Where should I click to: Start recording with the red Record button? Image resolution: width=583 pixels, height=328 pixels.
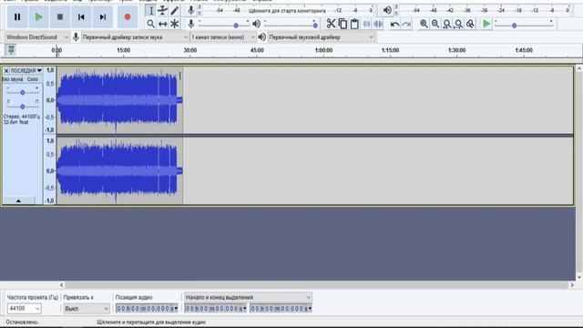[x=128, y=16]
